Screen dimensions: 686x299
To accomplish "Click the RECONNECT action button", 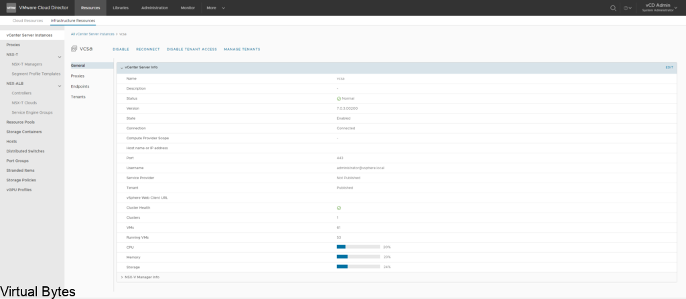I will point(148,49).
